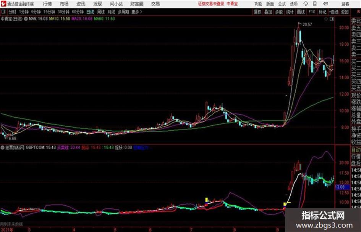This screenshot has width=361, height=232.
Task: Click the MA60: 11.63 indicator label
Action: [104, 19]
